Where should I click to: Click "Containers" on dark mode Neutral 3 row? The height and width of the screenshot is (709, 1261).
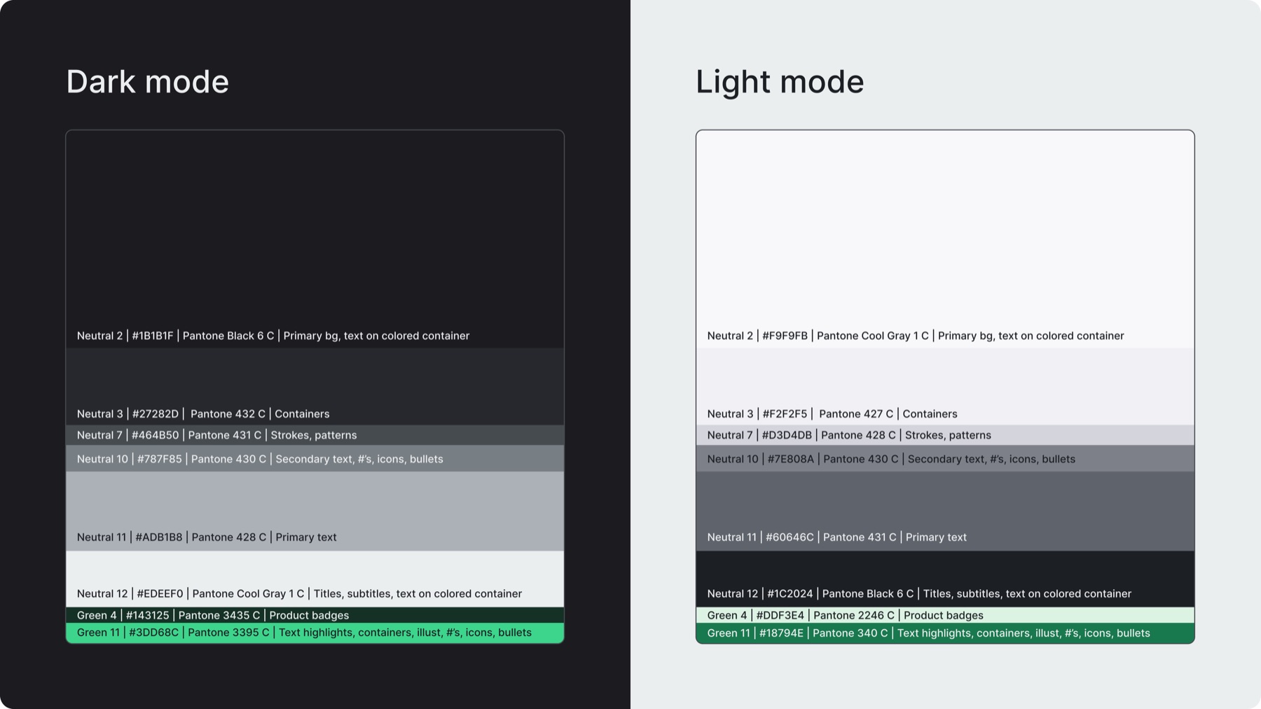pyautogui.click(x=302, y=414)
